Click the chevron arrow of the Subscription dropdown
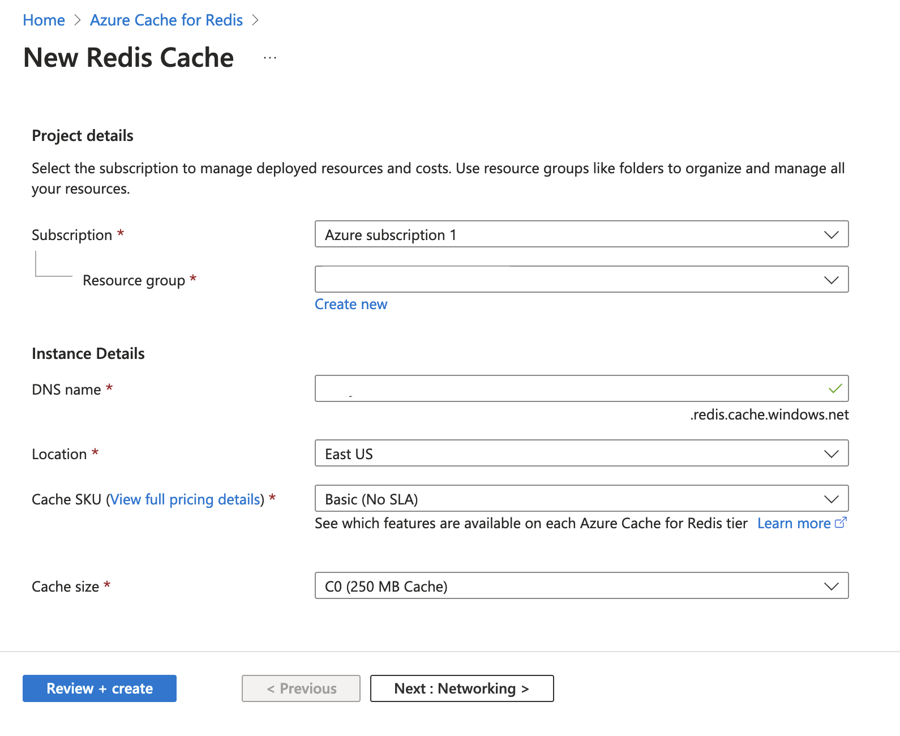This screenshot has width=900, height=736. tap(831, 235)
